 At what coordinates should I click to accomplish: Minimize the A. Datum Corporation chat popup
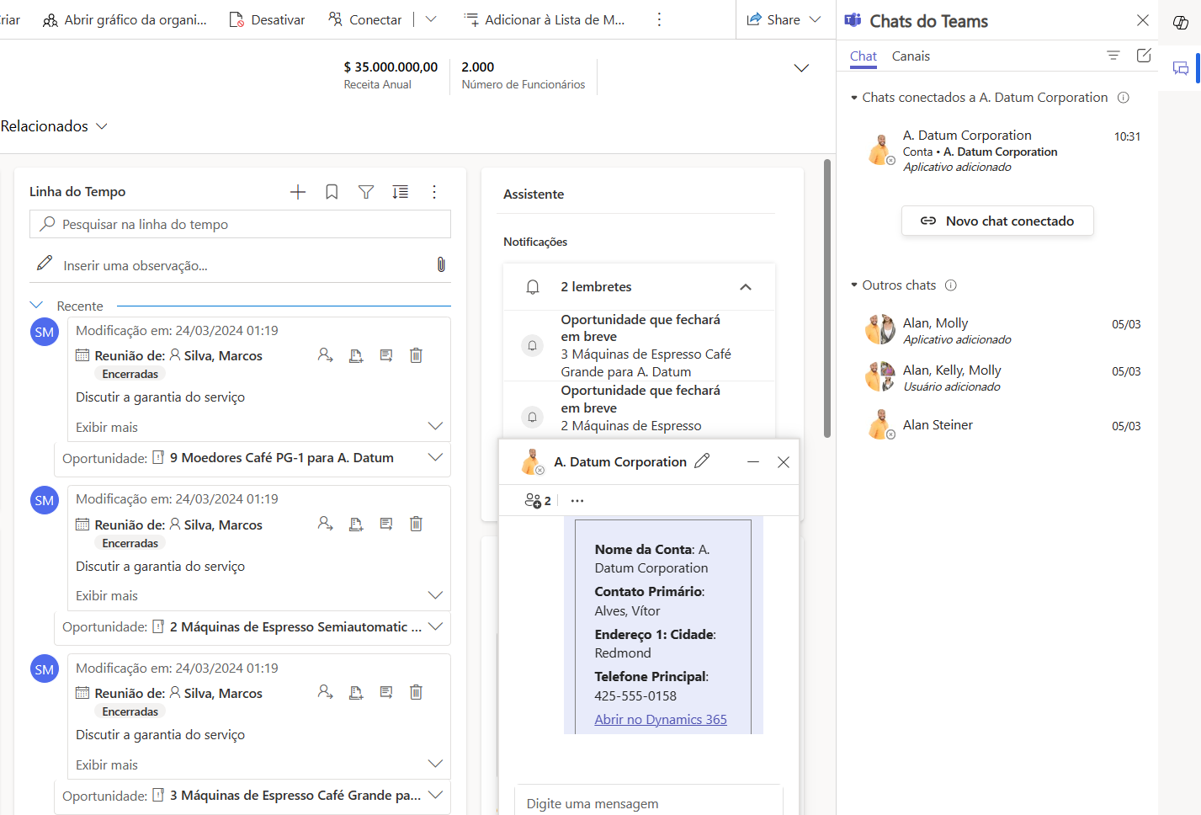pyautogui.click(x=753, y=461)
